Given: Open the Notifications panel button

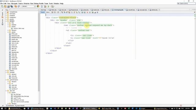Looking at the screenshot, I should 10,106.
